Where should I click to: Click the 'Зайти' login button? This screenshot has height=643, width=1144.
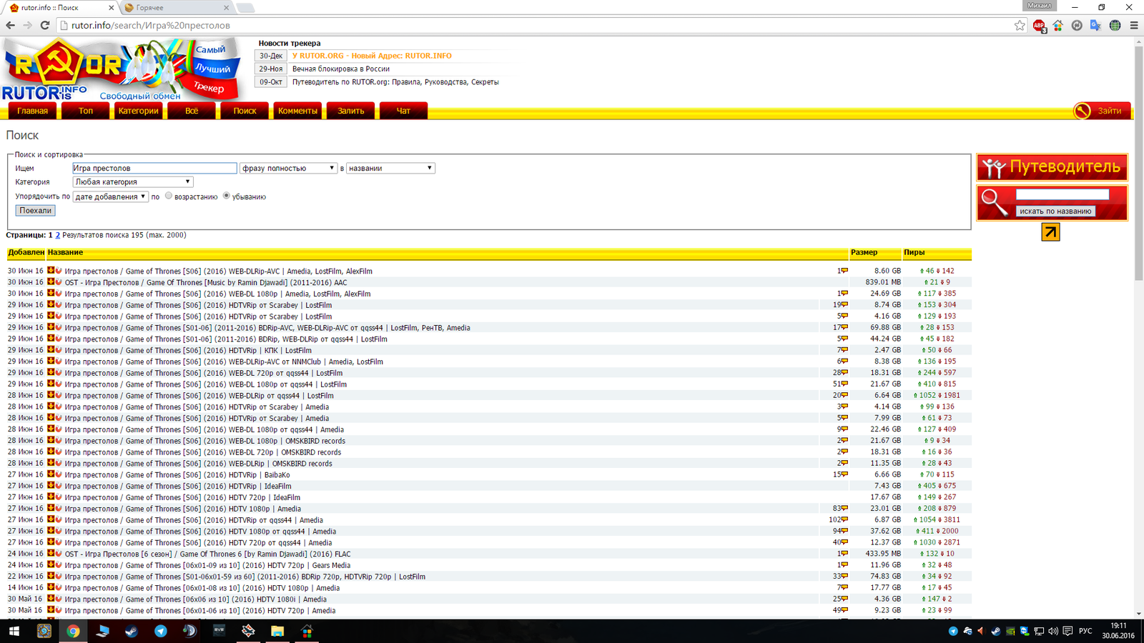click(1102, 111)
